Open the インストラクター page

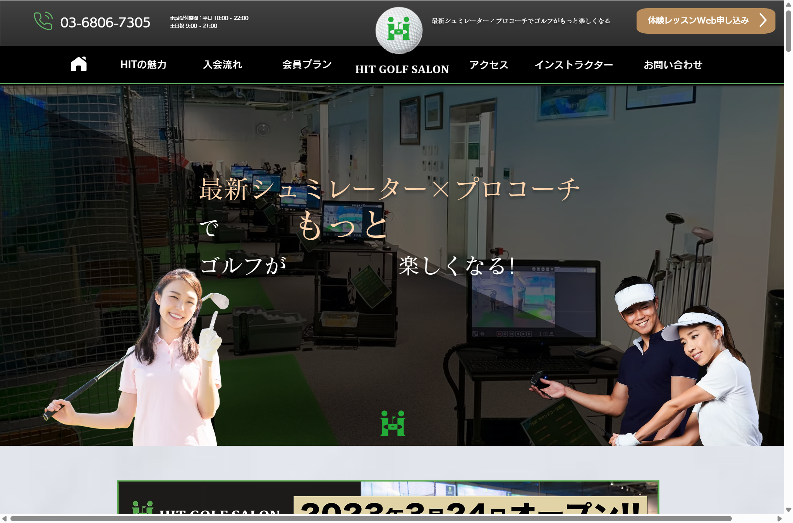[573, 65]
